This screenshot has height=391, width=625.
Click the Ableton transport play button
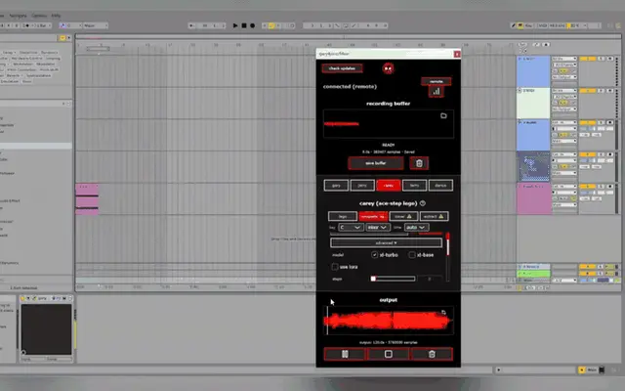pyautogui.click(x=235, y=25)
